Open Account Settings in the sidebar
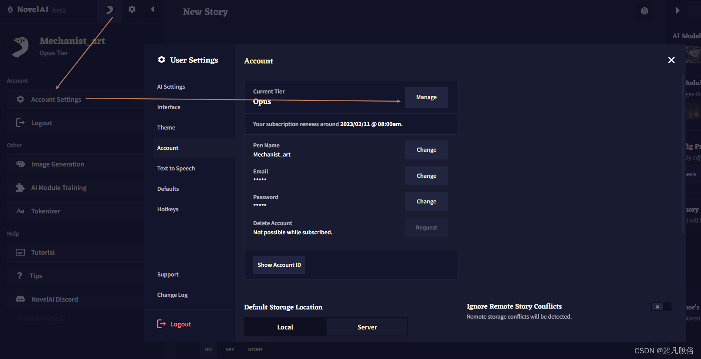 coord(76,100)
